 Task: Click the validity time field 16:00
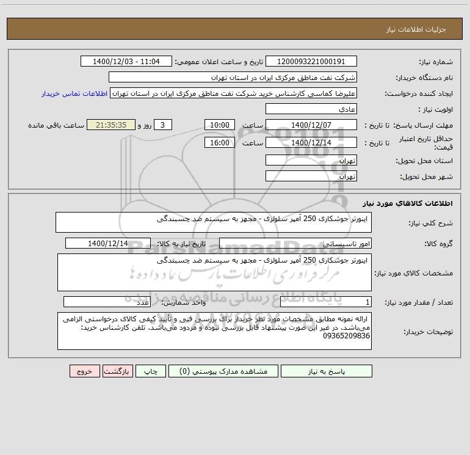(x=219, y=142)
